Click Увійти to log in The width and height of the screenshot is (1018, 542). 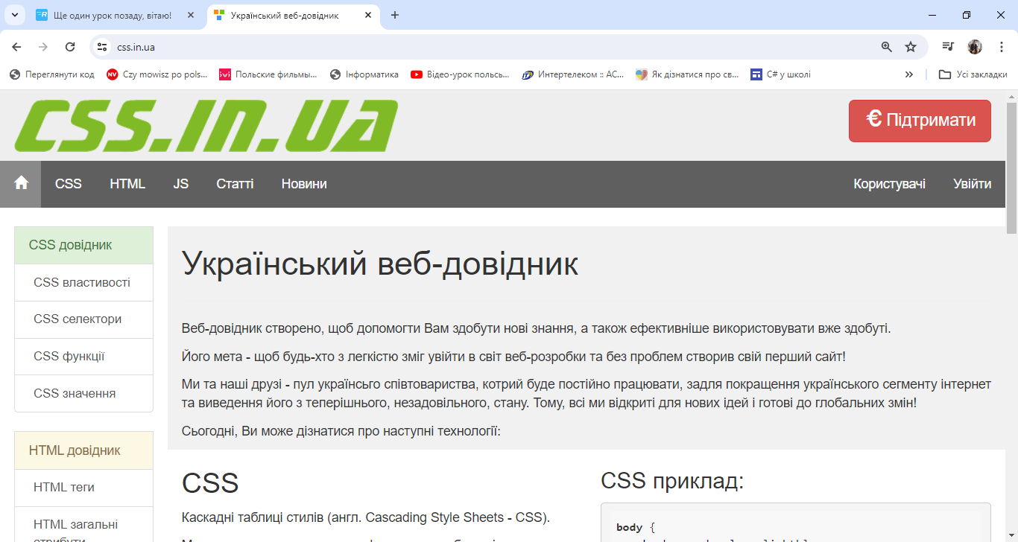pos(973,184)
